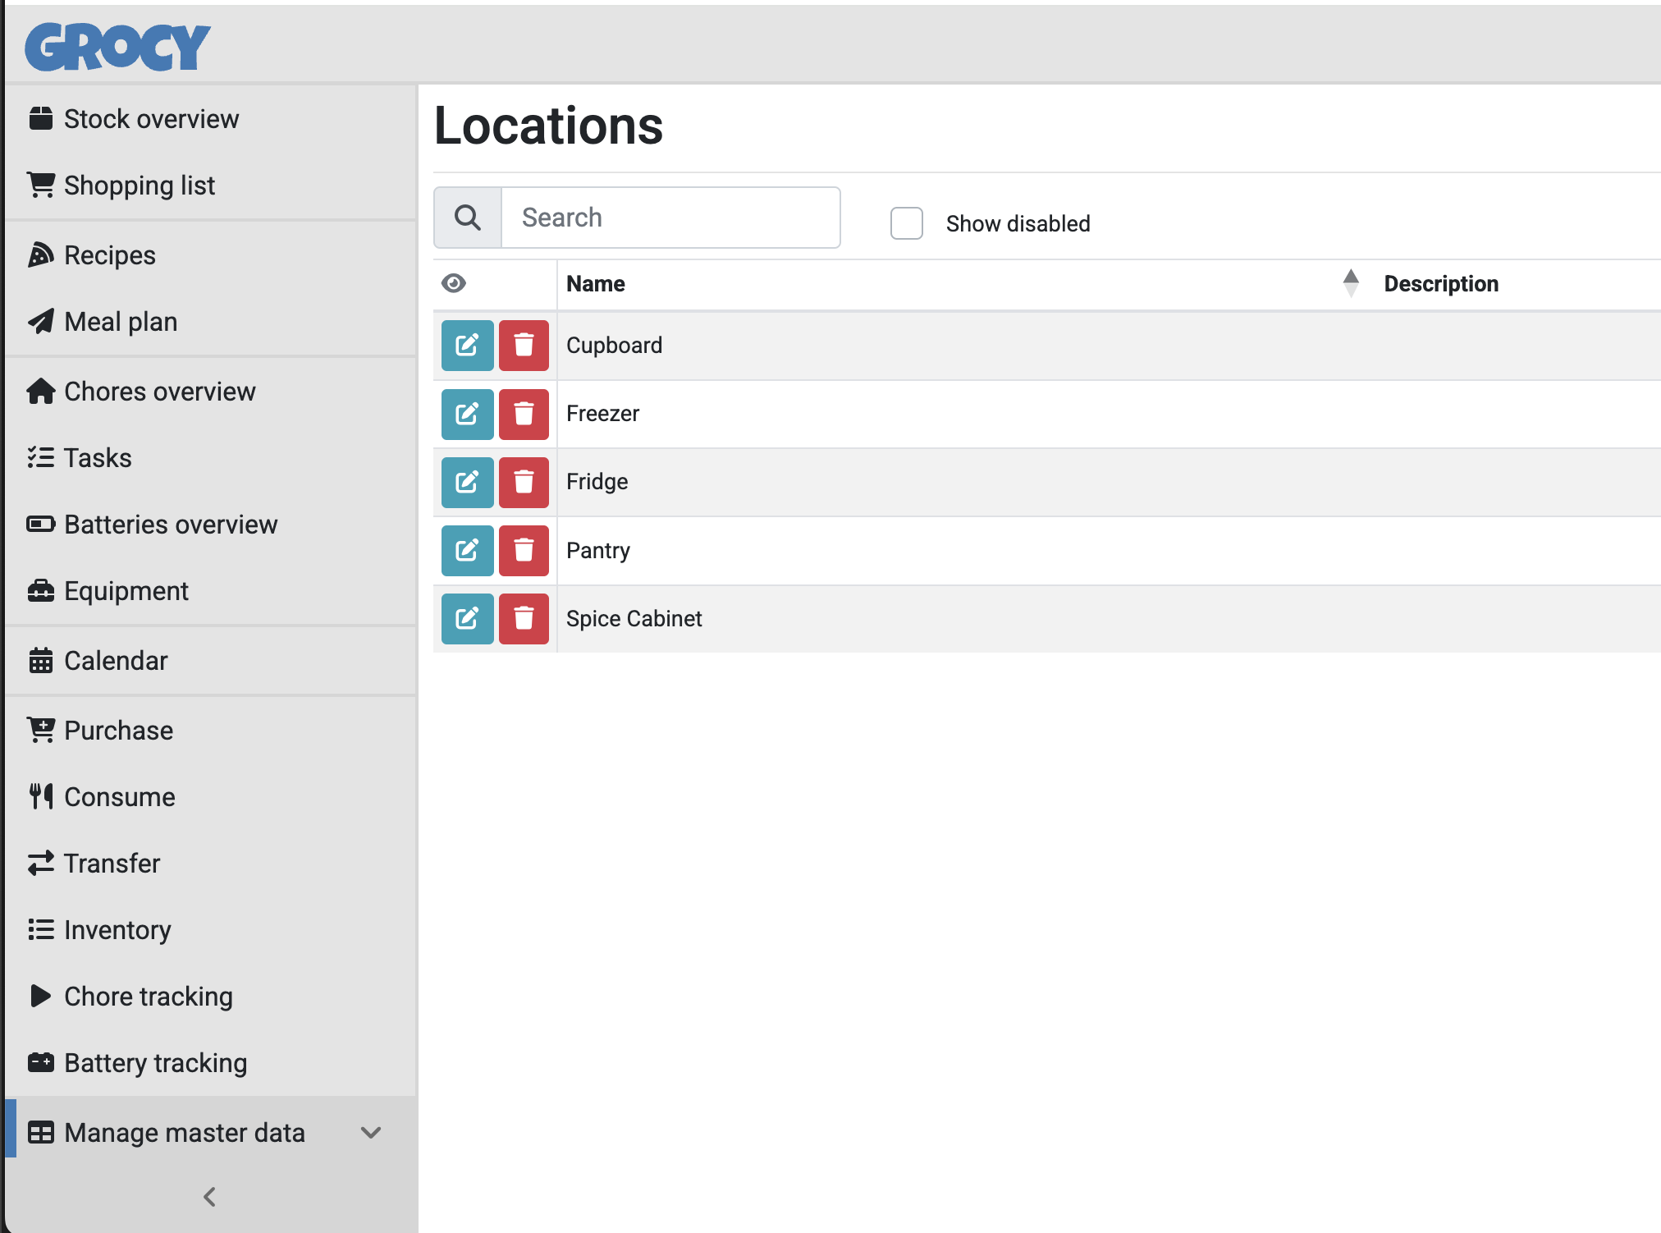1661x1233 pixels.
Task: Edit the Cupboard location
Action: pyautogui.click(x=467, y=346)
